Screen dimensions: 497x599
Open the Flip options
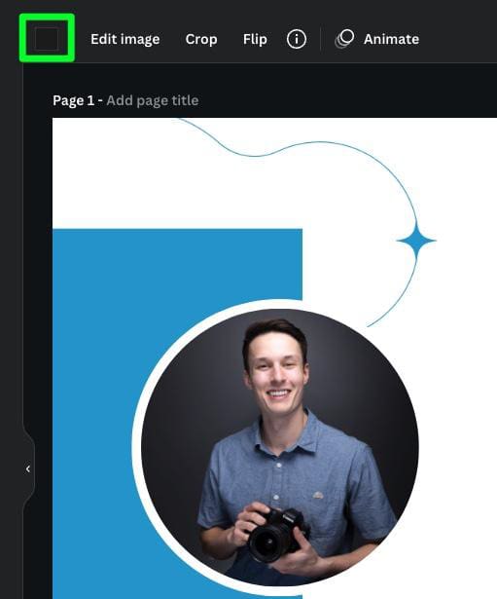[255, 39]
